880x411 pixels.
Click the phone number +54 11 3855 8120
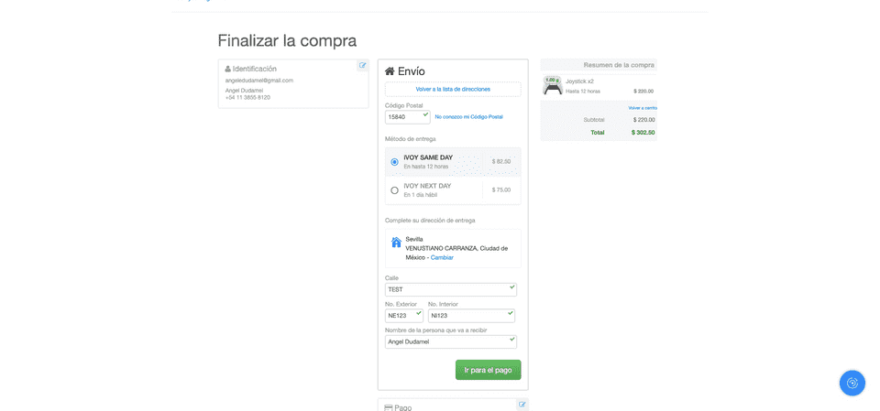pyautogui.click(x=247, y=98)
